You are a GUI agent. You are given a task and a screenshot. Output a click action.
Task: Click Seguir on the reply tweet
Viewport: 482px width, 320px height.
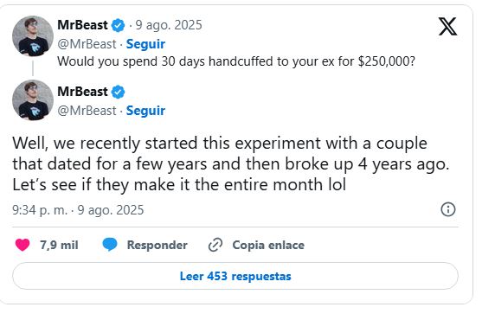click(145, 111)
